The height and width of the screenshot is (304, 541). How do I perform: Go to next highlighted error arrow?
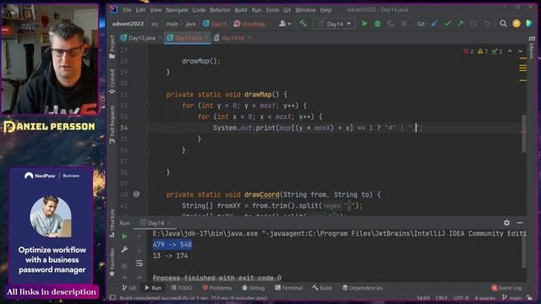521,51
